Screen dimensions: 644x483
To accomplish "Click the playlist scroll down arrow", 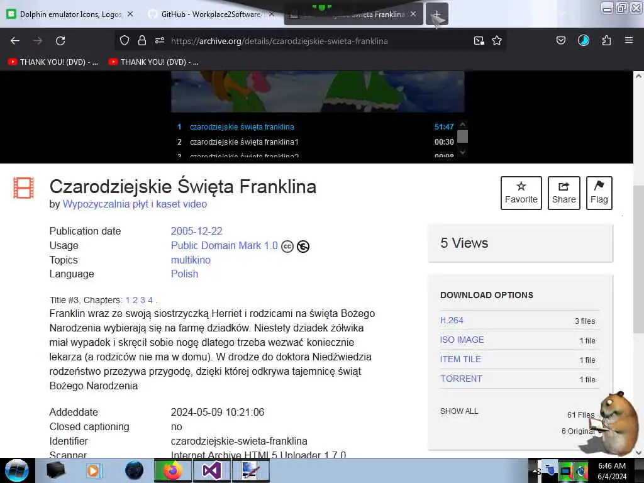I will 463,152.
